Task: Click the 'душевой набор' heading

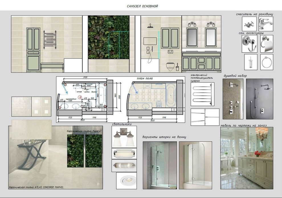Action: pos(235,76)
